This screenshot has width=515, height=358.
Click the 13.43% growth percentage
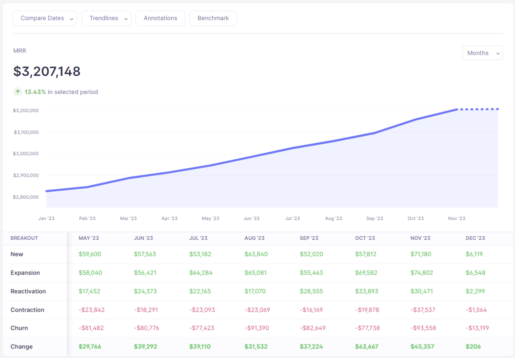coord(35,92)
